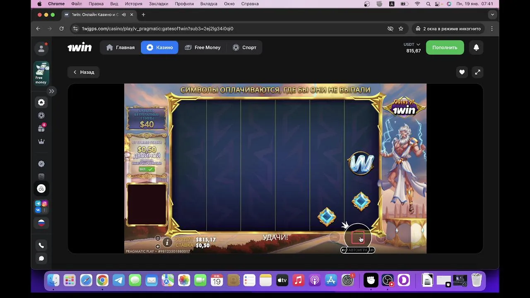The width and height of the screenshot is (530, 298).
Task: Click the Wi-Fi icon in the menu bar
Action: click(417, 4)
